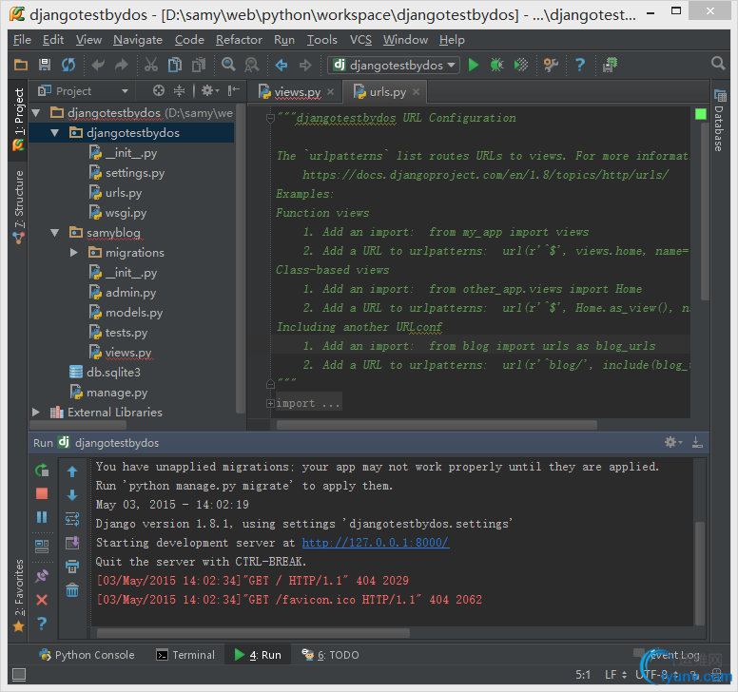Toggle the Favorites tool window stripe button
738x692 pixels.
(18, 596)
